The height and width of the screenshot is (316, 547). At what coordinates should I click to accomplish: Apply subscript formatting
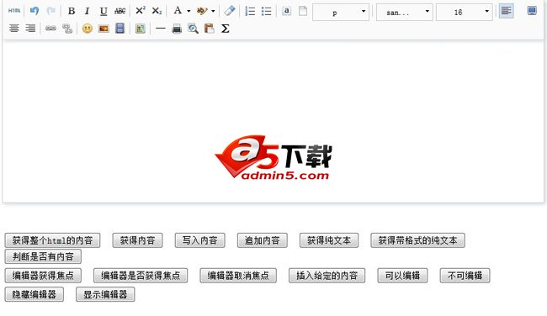pos(157,11)
